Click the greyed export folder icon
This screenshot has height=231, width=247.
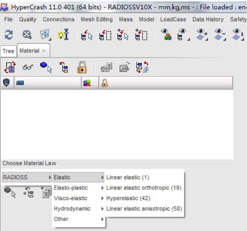(x=124, y=67)
